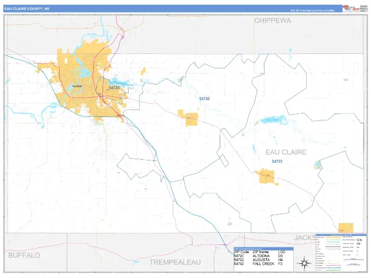Click the ZIP index table's blue title bar
This screenshot has width=371, height=278.
click(264, 248)
